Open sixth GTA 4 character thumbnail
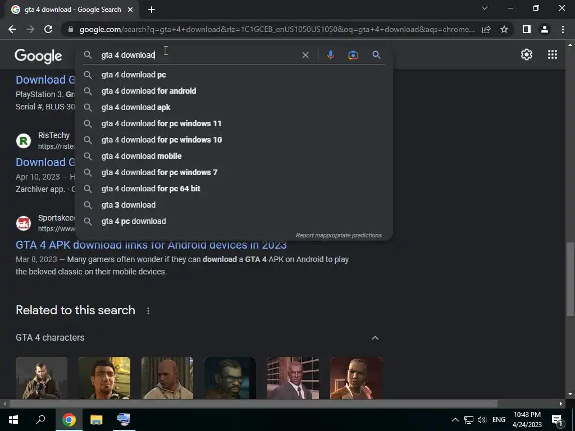The height and width of the screenshot is (431, 575). point(355,378)
